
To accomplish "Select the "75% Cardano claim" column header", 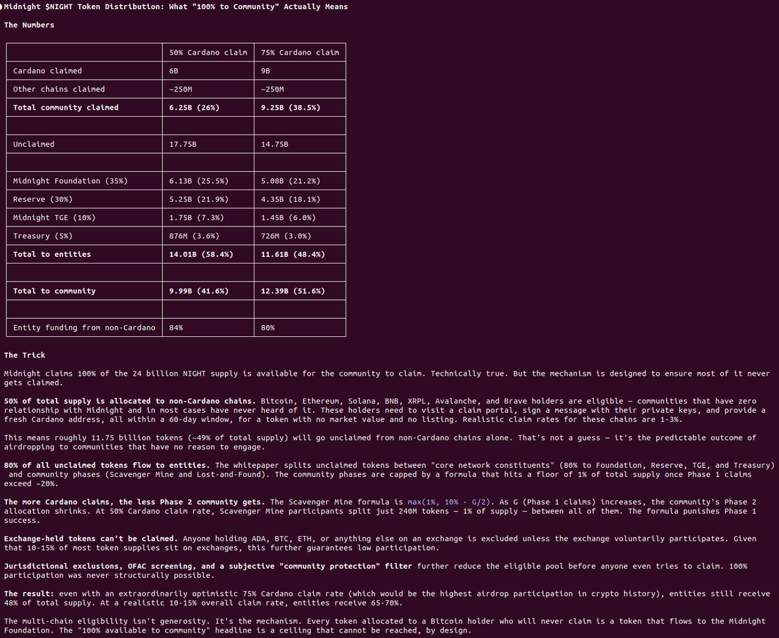I will [300, 52].
